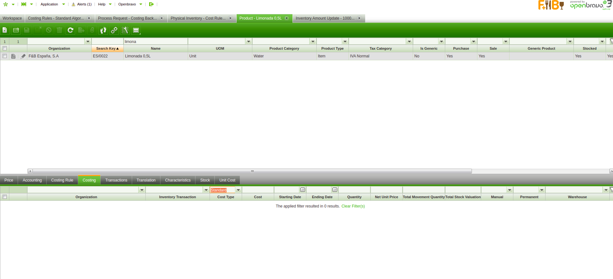Open the Tax Category filter dropdown

(409, 41)
